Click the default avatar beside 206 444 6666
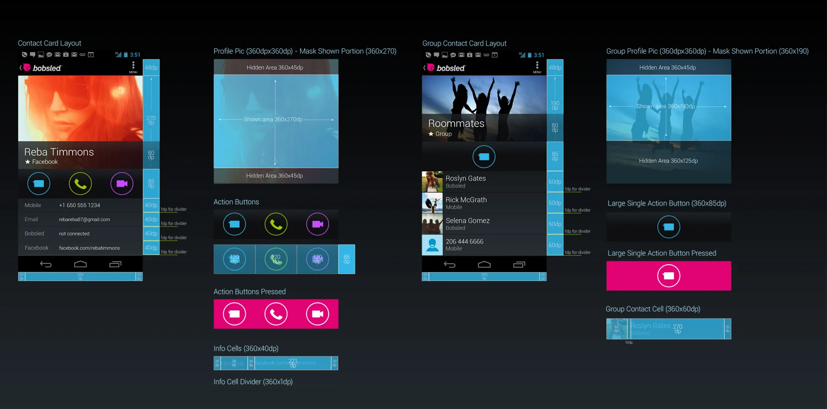The width and height of the screenshot is (827, 409). click(432, 245)
